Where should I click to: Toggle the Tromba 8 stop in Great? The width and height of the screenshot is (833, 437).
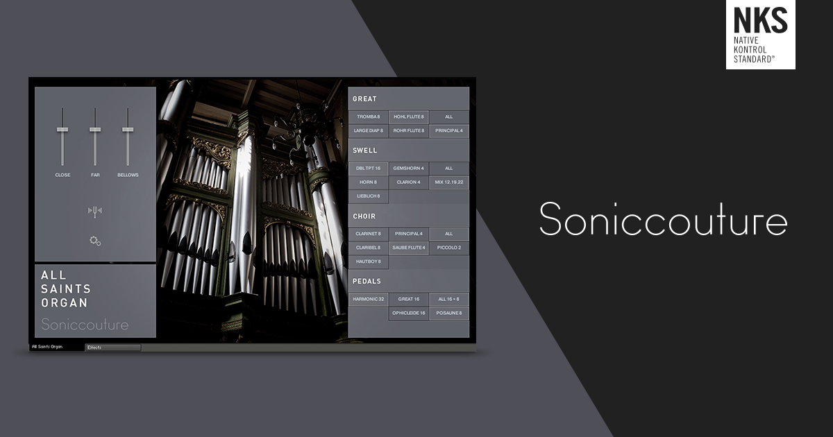point(369,117)
